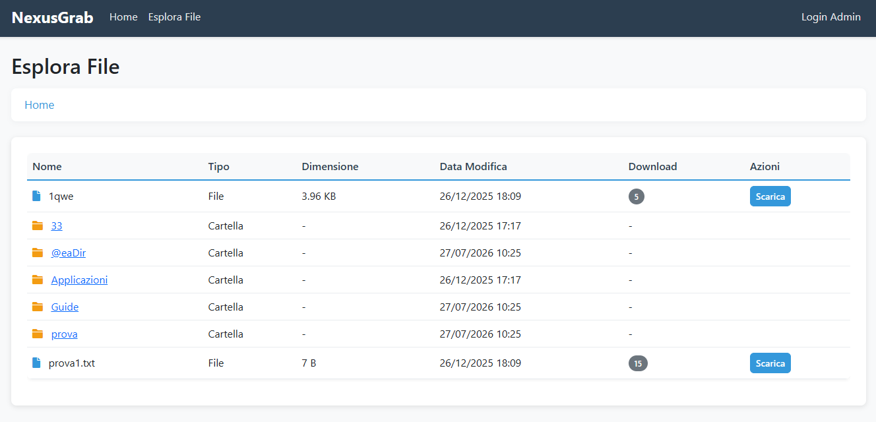Click the Applicazioni row modification date
This screenshot has width=876, height=422.
(480, 280)
